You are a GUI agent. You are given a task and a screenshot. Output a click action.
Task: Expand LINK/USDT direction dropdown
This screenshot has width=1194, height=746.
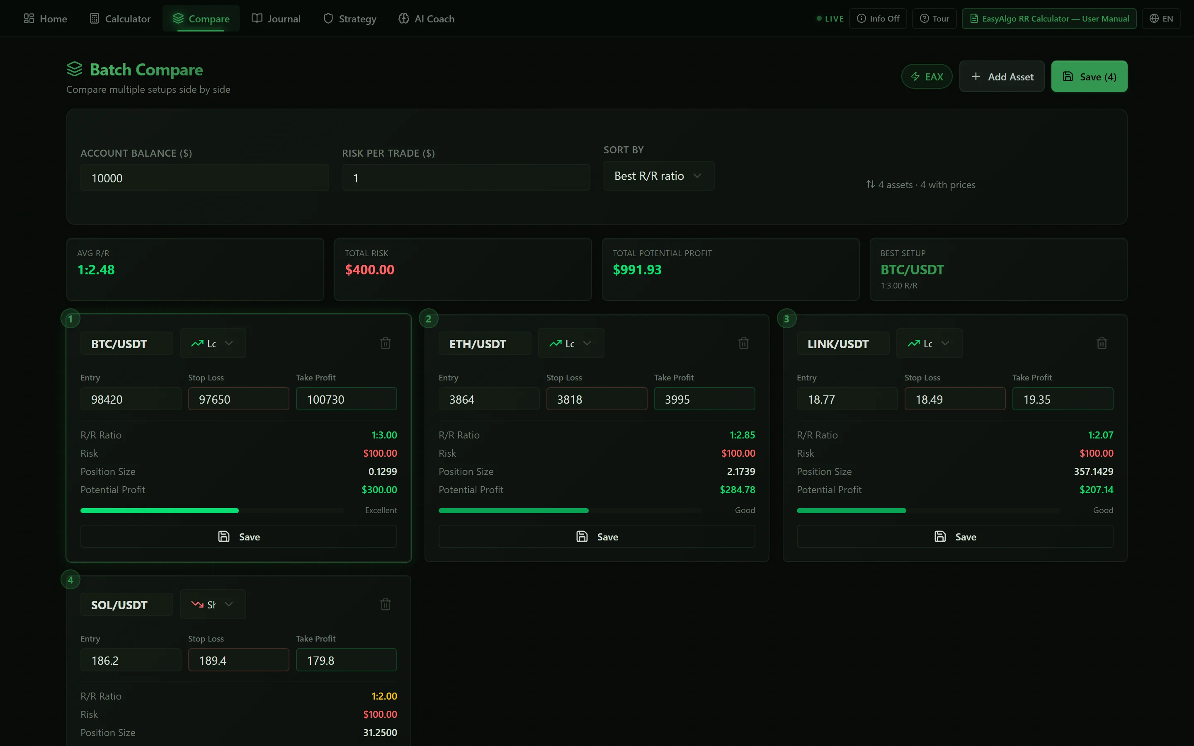click(x=929, y=344)
